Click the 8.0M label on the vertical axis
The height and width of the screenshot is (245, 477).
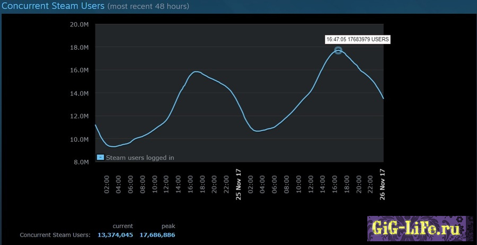[x=81, y=162]
